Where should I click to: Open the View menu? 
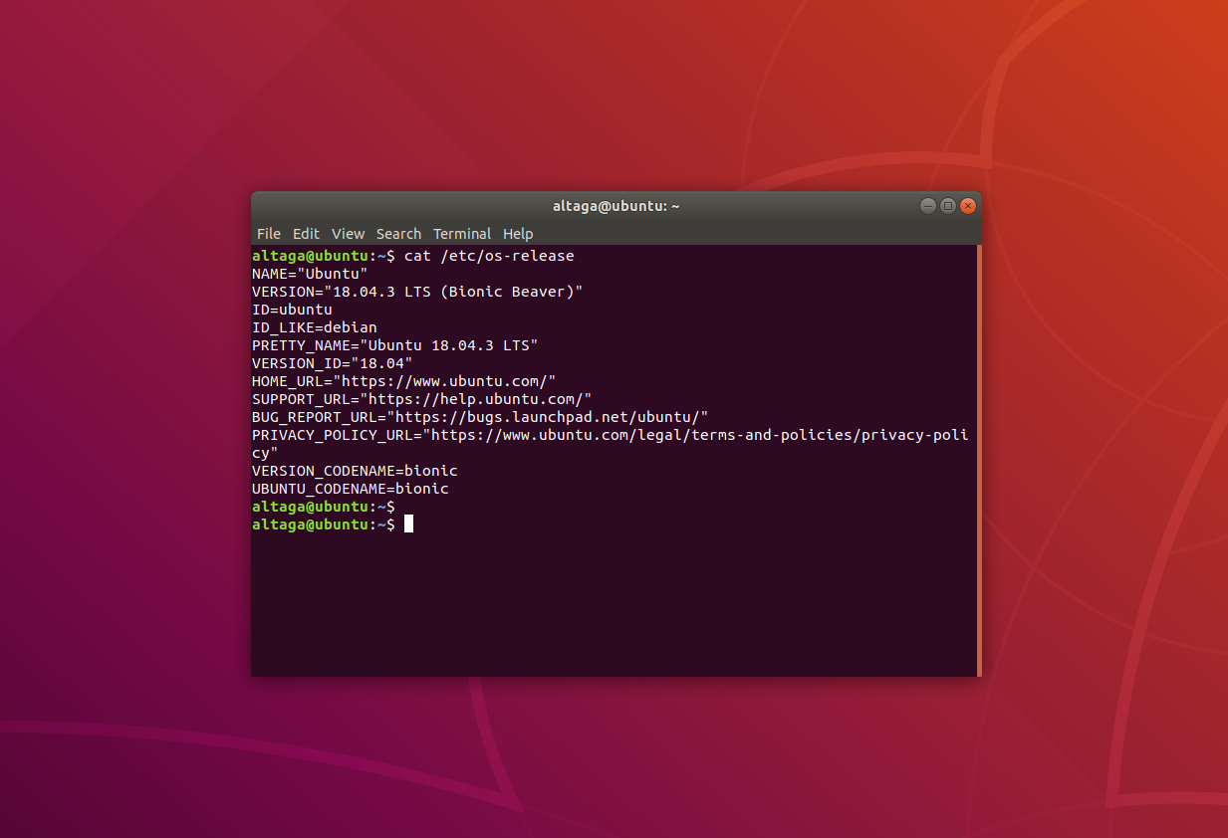point(349,234)
